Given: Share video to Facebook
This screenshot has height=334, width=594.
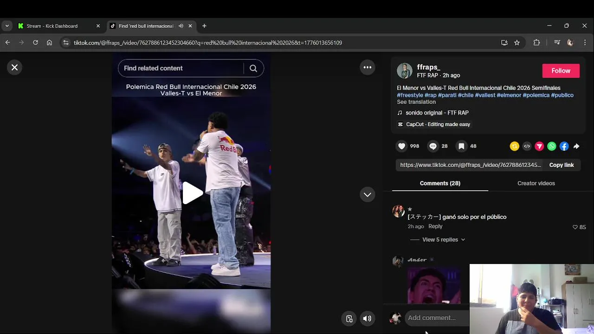Looking at the screenshot, I should [564, 146].
